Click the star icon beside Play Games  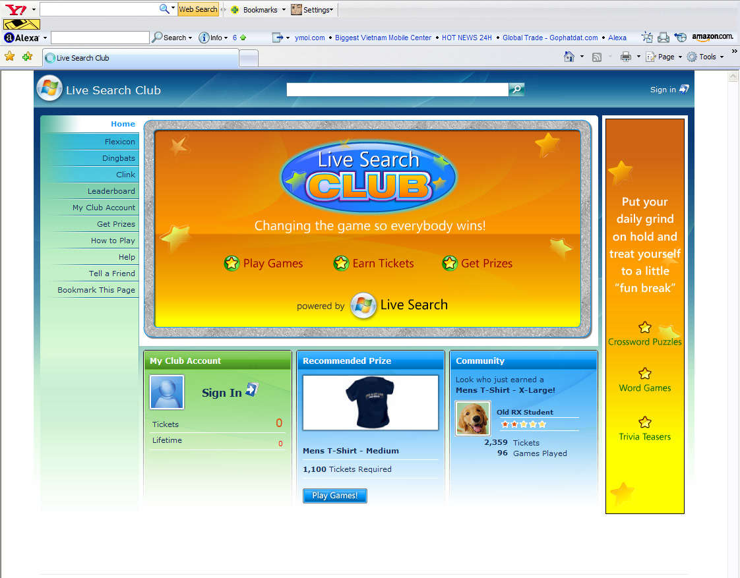(231, 263)
